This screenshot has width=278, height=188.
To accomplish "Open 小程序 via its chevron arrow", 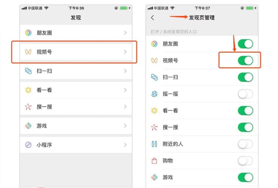I will pos(125,145).
